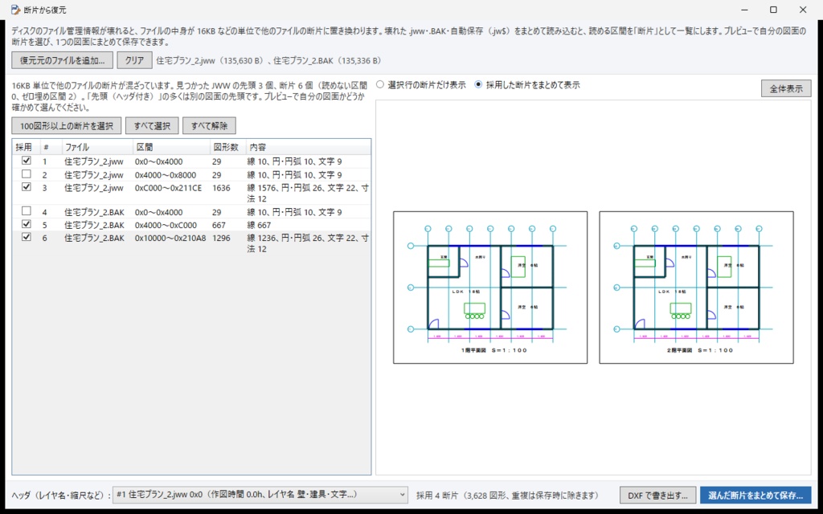
Task: Click the クリア button
Action: coord(134,60)
